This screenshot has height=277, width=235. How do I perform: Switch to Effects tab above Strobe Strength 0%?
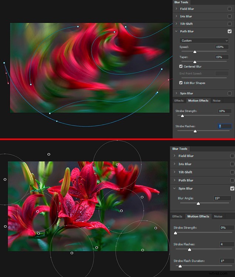pyautogui.click(x=177, y=216)
